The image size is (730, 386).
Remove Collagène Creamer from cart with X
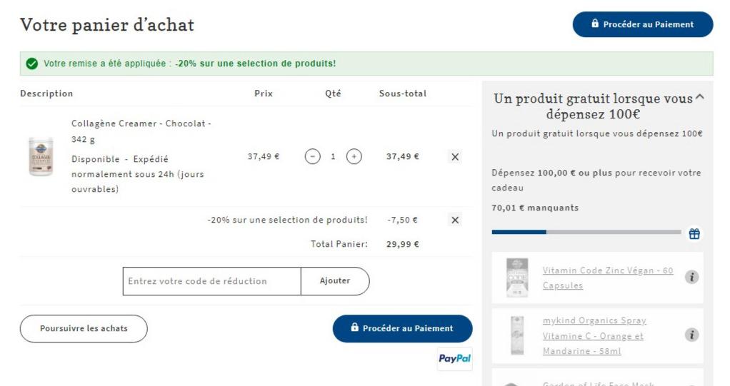point(455,157)
